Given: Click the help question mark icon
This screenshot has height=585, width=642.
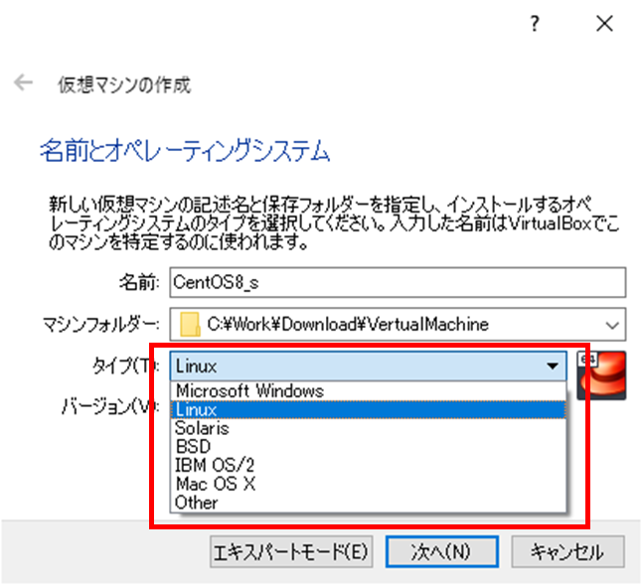Looking at the screenshot, I should click(x=535, y=24).
